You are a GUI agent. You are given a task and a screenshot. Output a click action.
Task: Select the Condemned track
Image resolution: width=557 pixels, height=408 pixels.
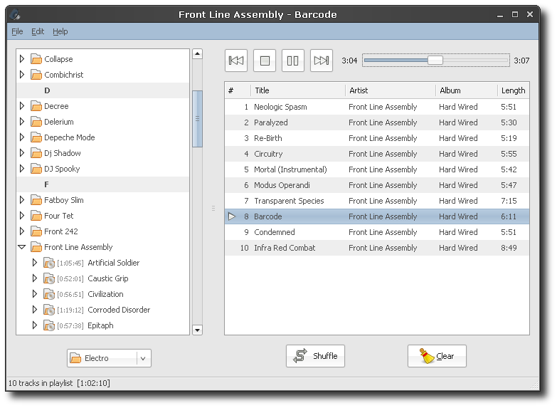377,232
